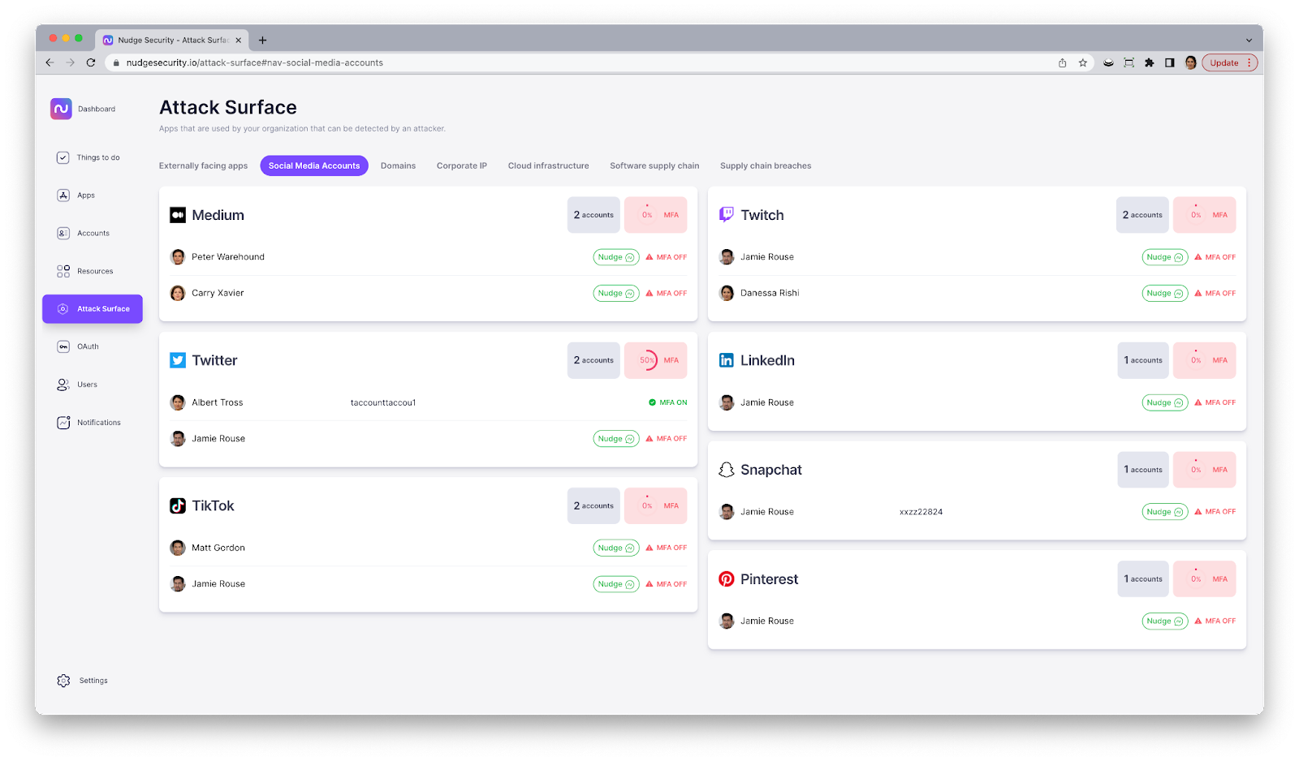Open the Attack Surface sidebar item
Viewport: 1299px width, 761px height.
[93, 309]
